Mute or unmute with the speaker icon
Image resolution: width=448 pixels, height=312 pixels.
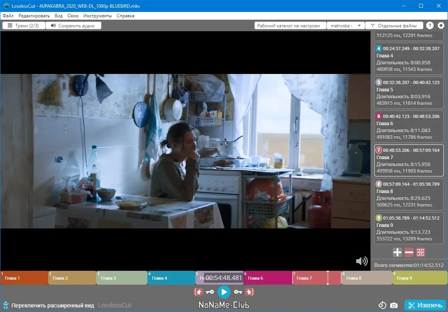362,261
